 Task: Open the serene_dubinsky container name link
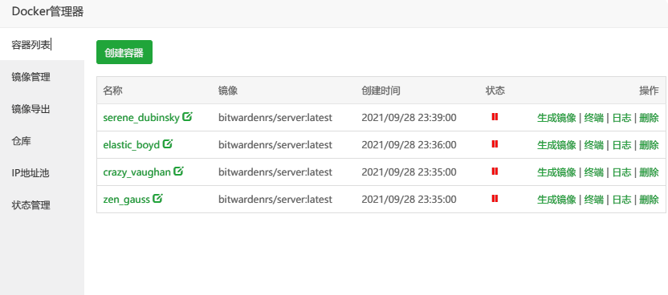coord(141,118)
